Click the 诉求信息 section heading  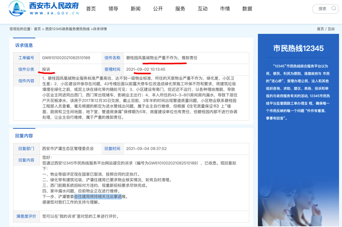click(x=24, y=45)
